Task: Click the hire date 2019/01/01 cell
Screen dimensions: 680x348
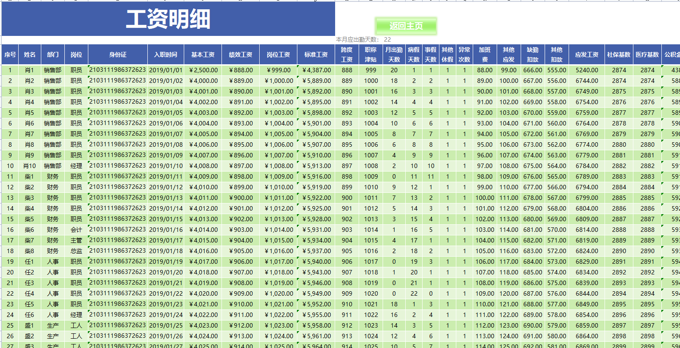Action: tap(166, 70)
